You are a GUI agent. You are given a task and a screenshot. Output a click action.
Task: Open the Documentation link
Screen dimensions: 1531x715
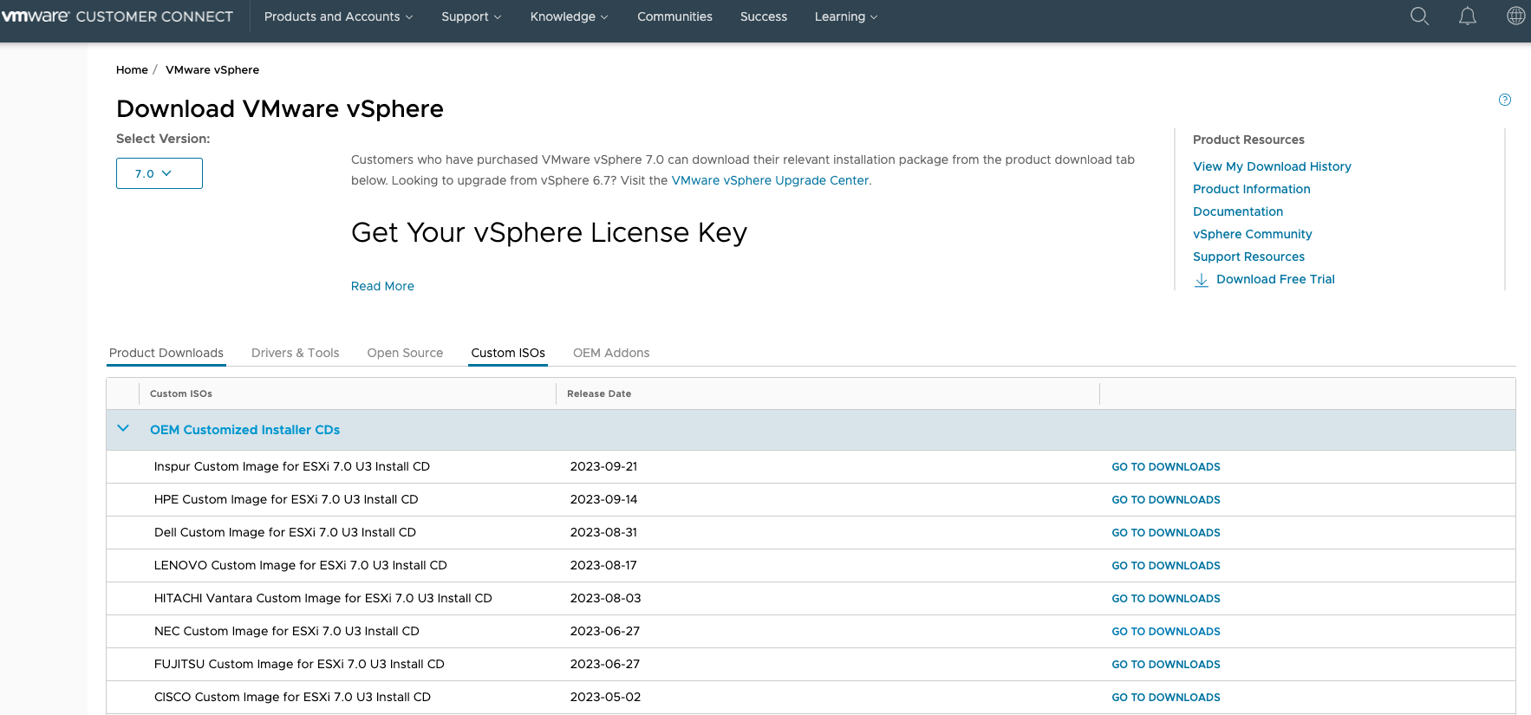(x=1238, y=211)
